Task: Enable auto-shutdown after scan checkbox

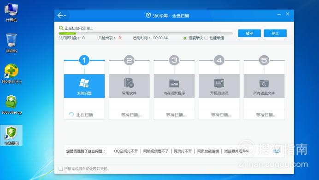Action: point(61,168)
